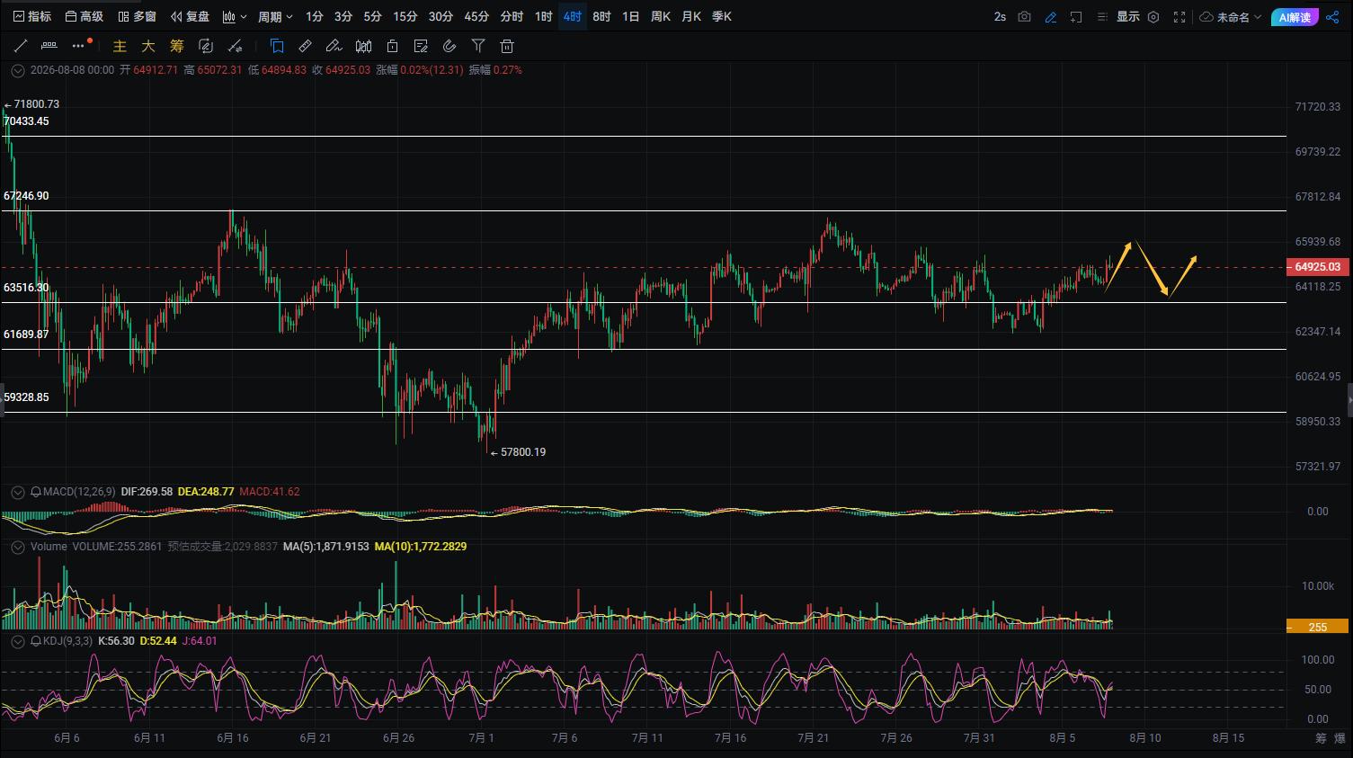This screenshot has height=758, width=1353.
Task: Switch to the 1时 timeframe
Action: coord(543,16)
